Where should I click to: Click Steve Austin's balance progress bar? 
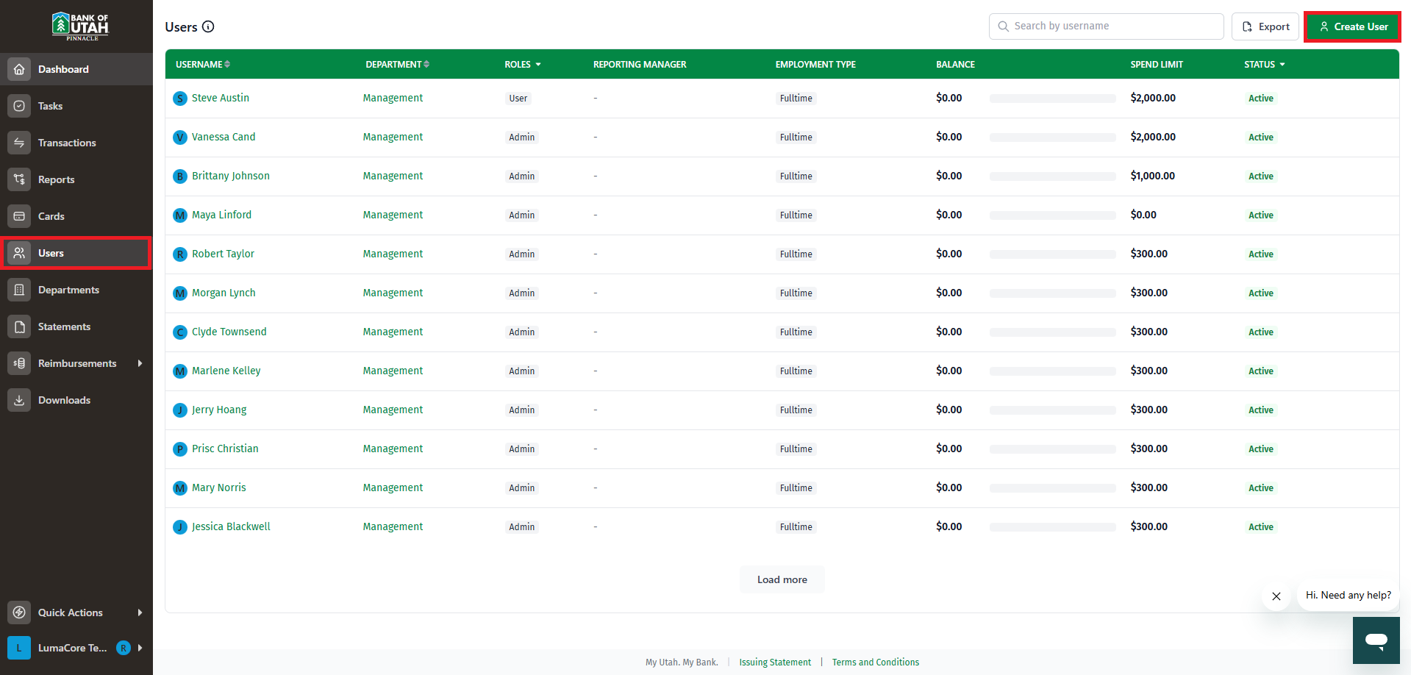tap(1052, 99)
